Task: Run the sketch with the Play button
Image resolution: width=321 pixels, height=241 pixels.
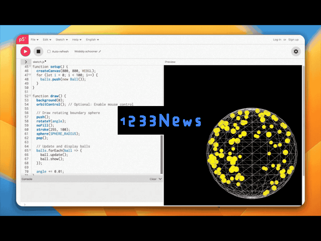Action: [25, 51]
